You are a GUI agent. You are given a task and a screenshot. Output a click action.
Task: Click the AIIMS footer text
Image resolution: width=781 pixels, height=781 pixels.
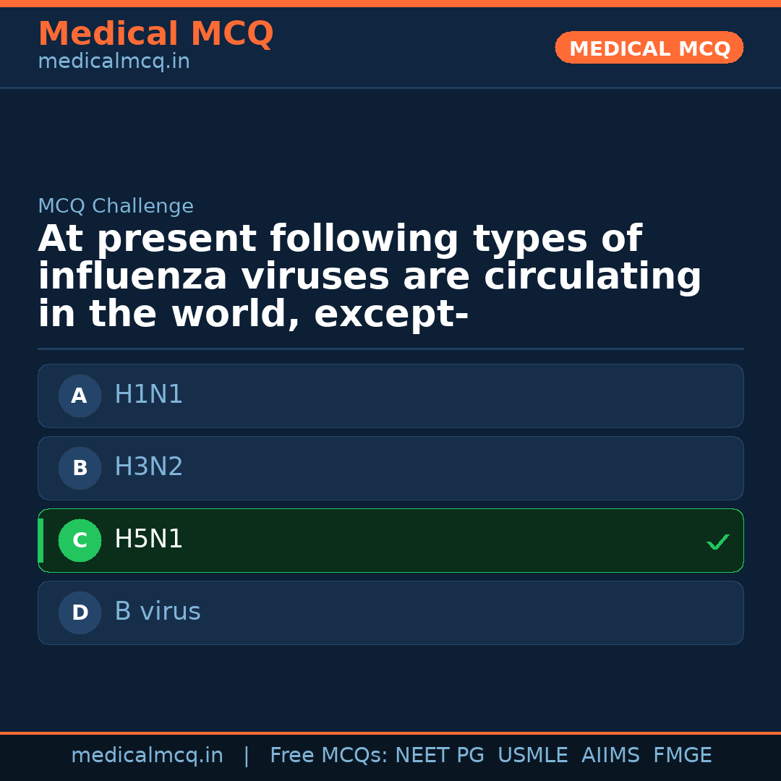pyautogui.click(x=610, y=756)
